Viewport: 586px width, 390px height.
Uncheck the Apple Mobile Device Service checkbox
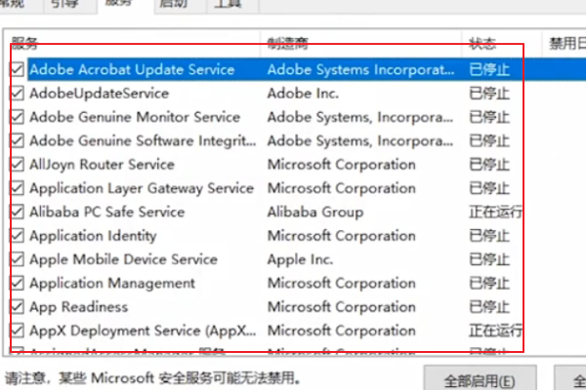(x=18, y=259)
